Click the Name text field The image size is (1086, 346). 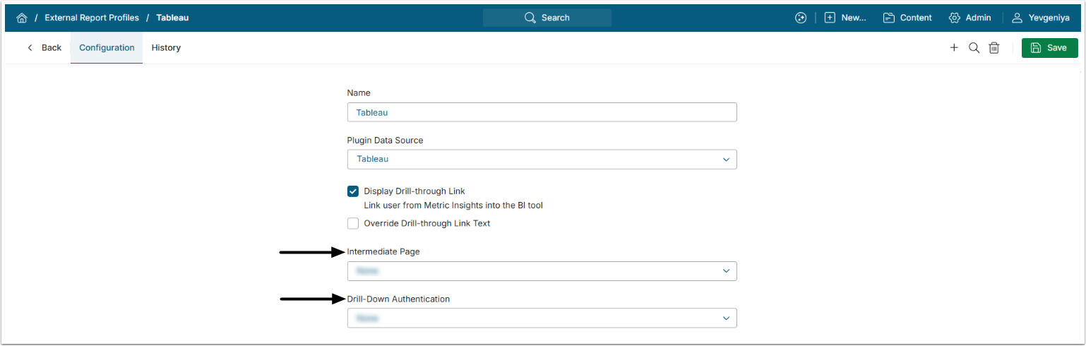pos(542,112)
